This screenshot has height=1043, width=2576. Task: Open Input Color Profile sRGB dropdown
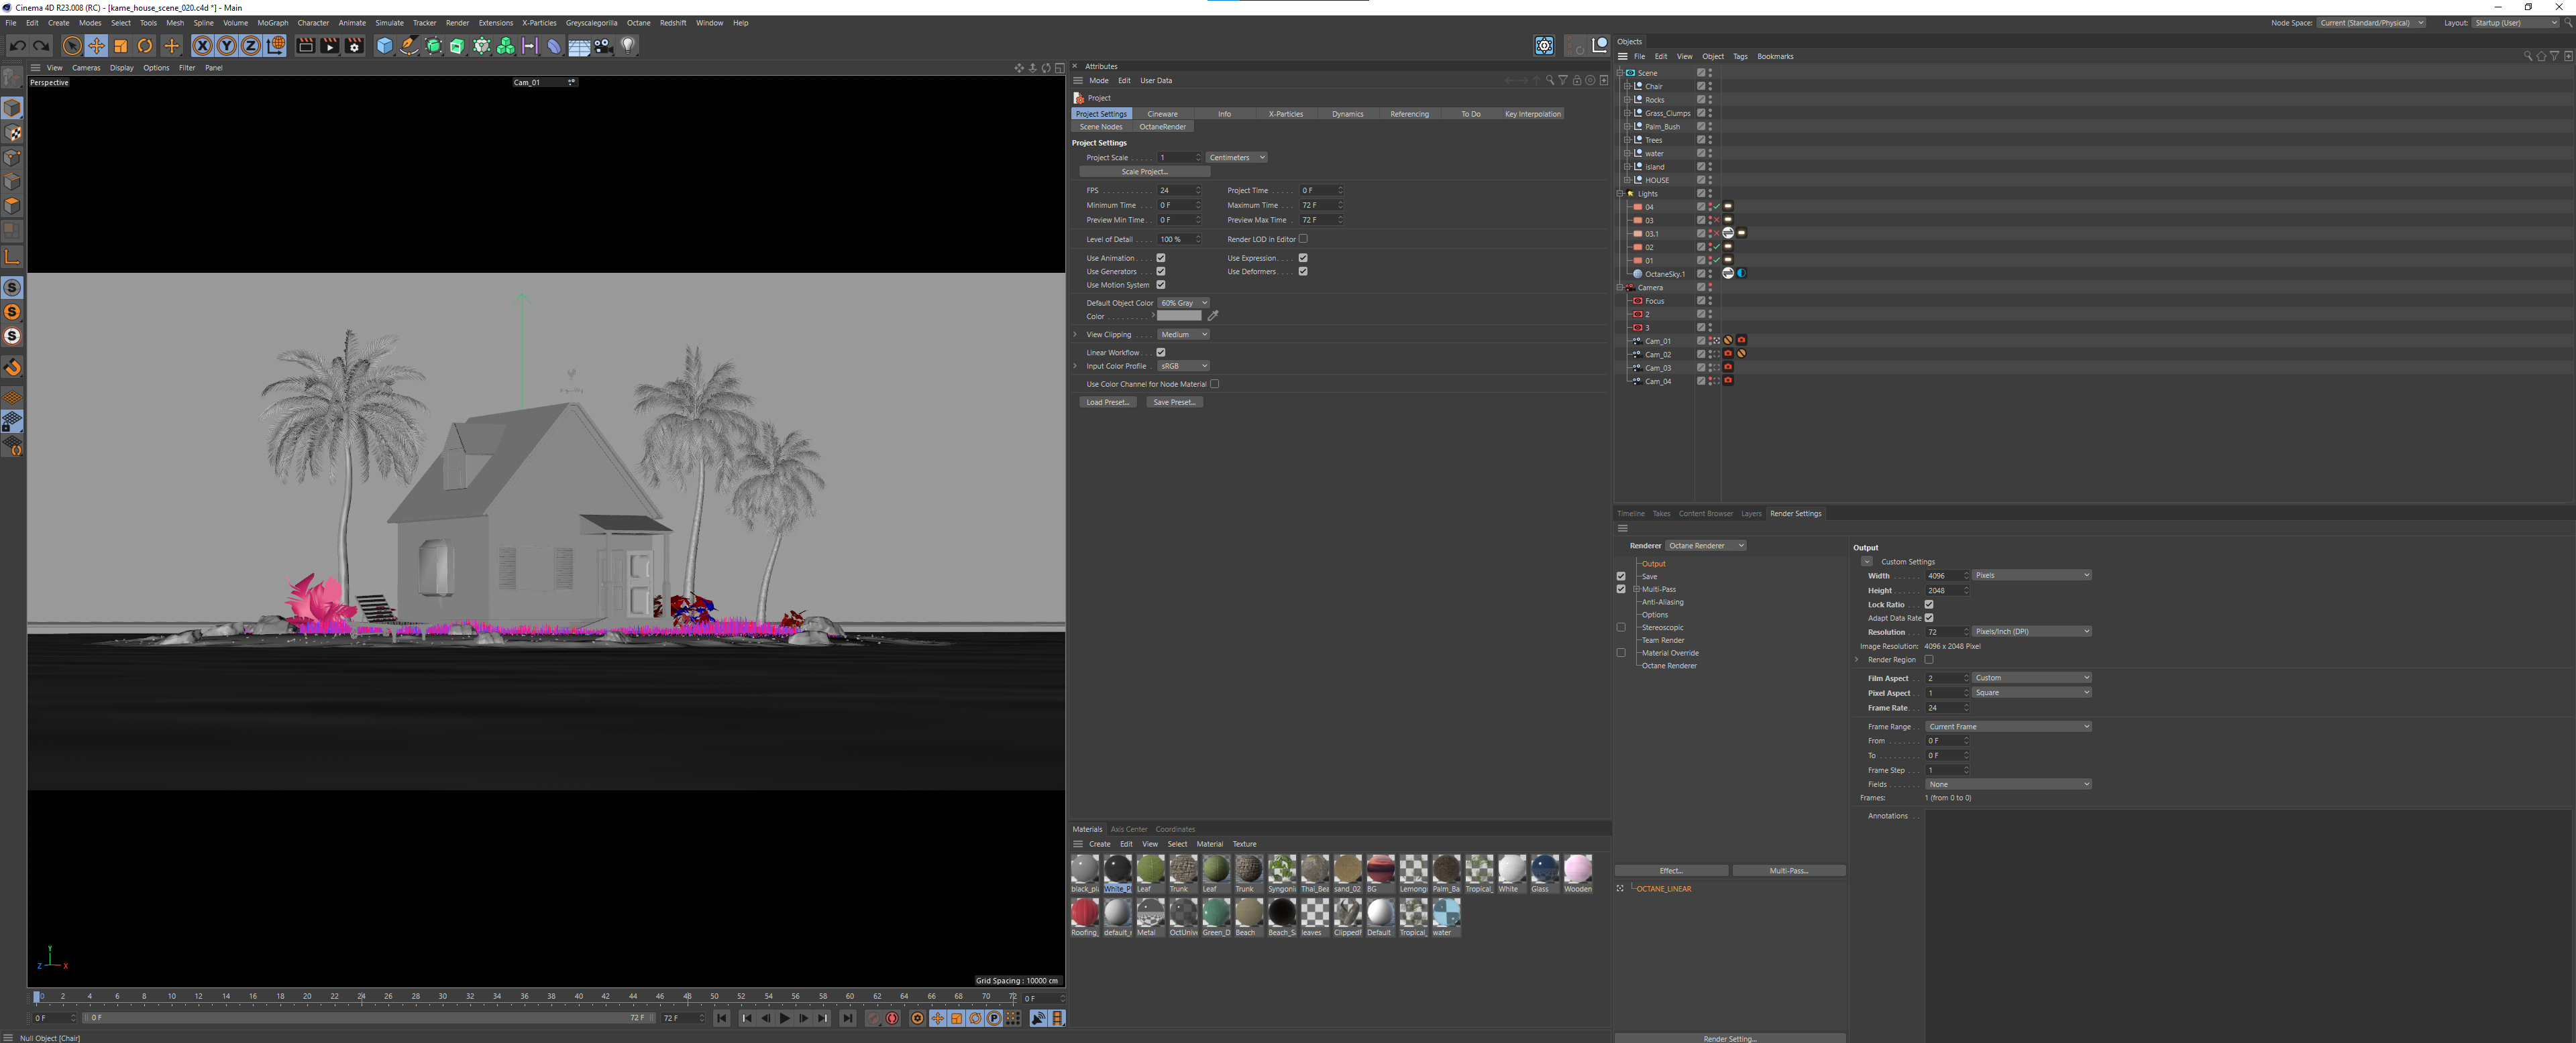(1183, 365)
